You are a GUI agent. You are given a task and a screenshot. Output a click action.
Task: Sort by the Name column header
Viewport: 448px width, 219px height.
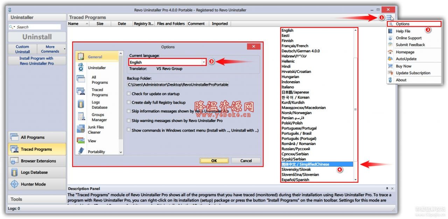point(78,24)
